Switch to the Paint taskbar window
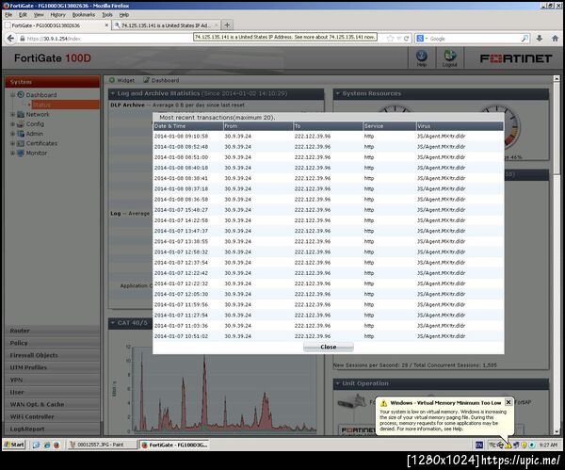Viewport: 565px width, 470px height. pos(102,445)
